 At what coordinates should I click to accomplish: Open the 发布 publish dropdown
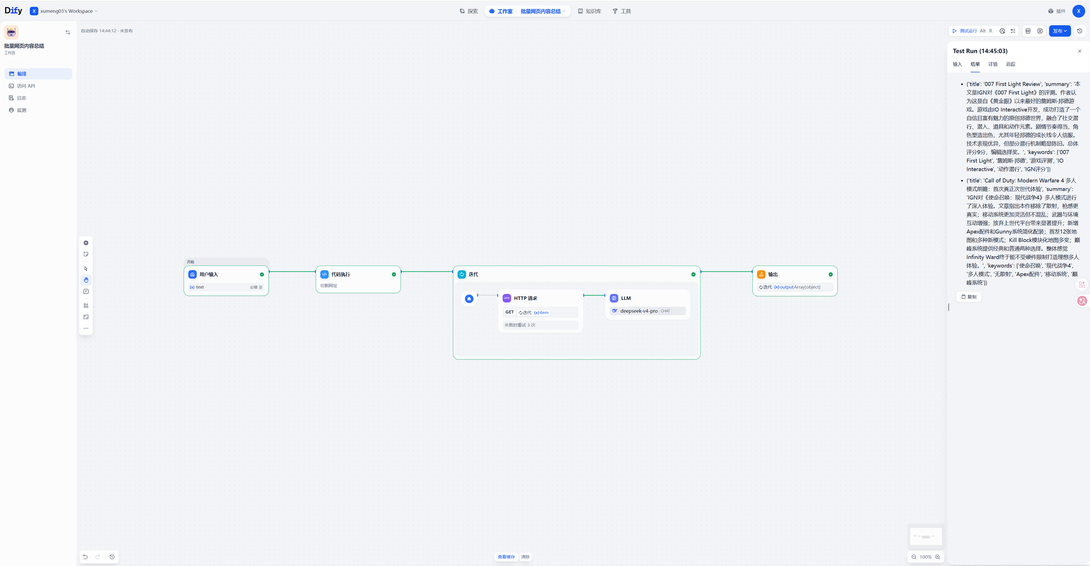(1060, 31)
